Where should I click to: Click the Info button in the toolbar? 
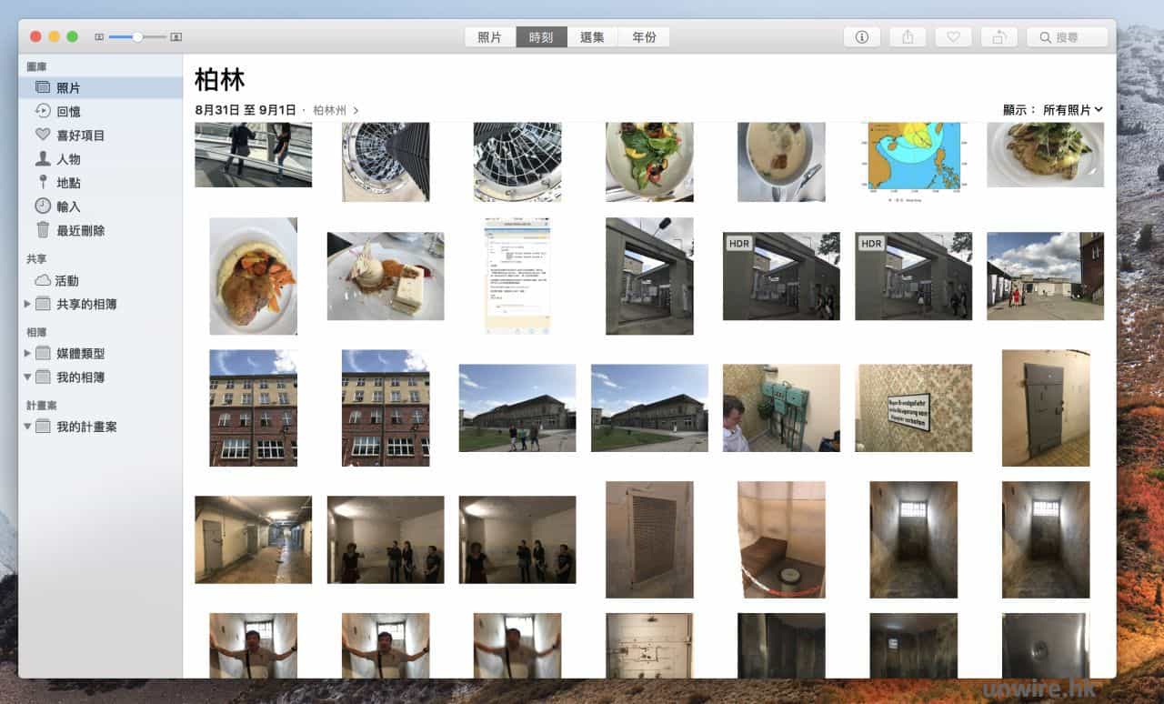point(861,37)
